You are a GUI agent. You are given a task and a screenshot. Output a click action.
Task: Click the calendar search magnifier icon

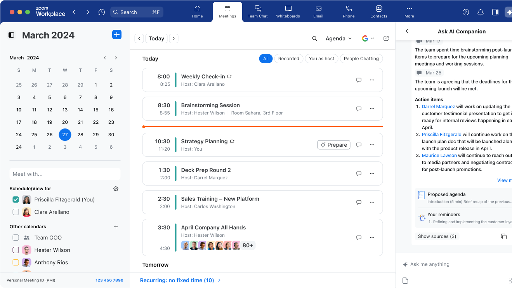(x=314, y=38)
